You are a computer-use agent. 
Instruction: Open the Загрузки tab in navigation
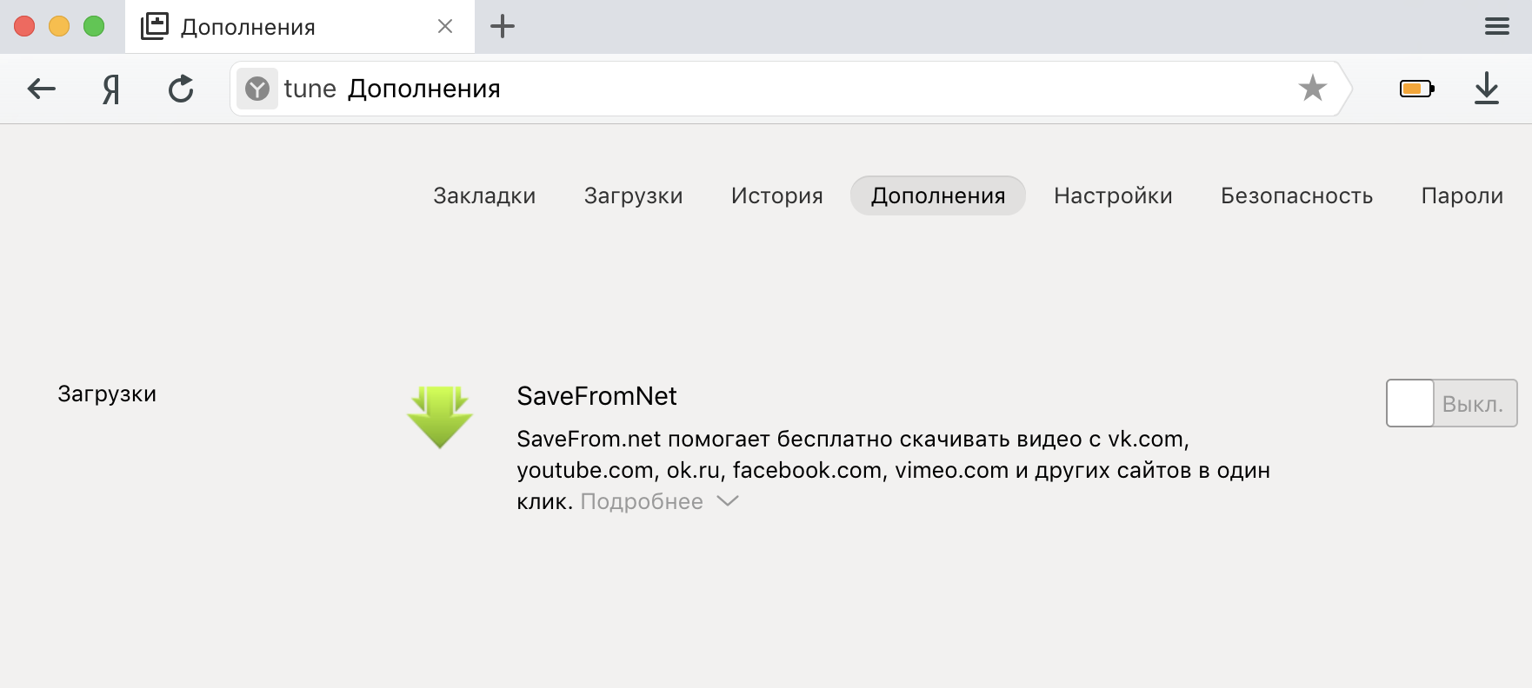tap(633, 196)
